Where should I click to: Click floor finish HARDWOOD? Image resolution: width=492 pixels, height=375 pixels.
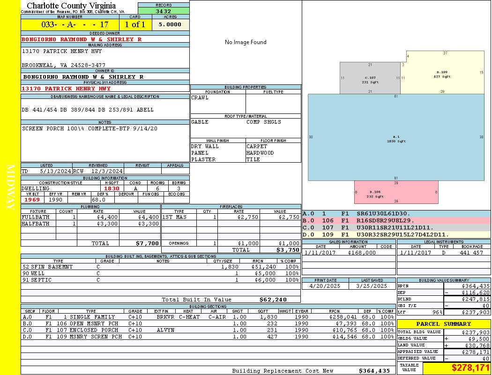tap(260, 153)
